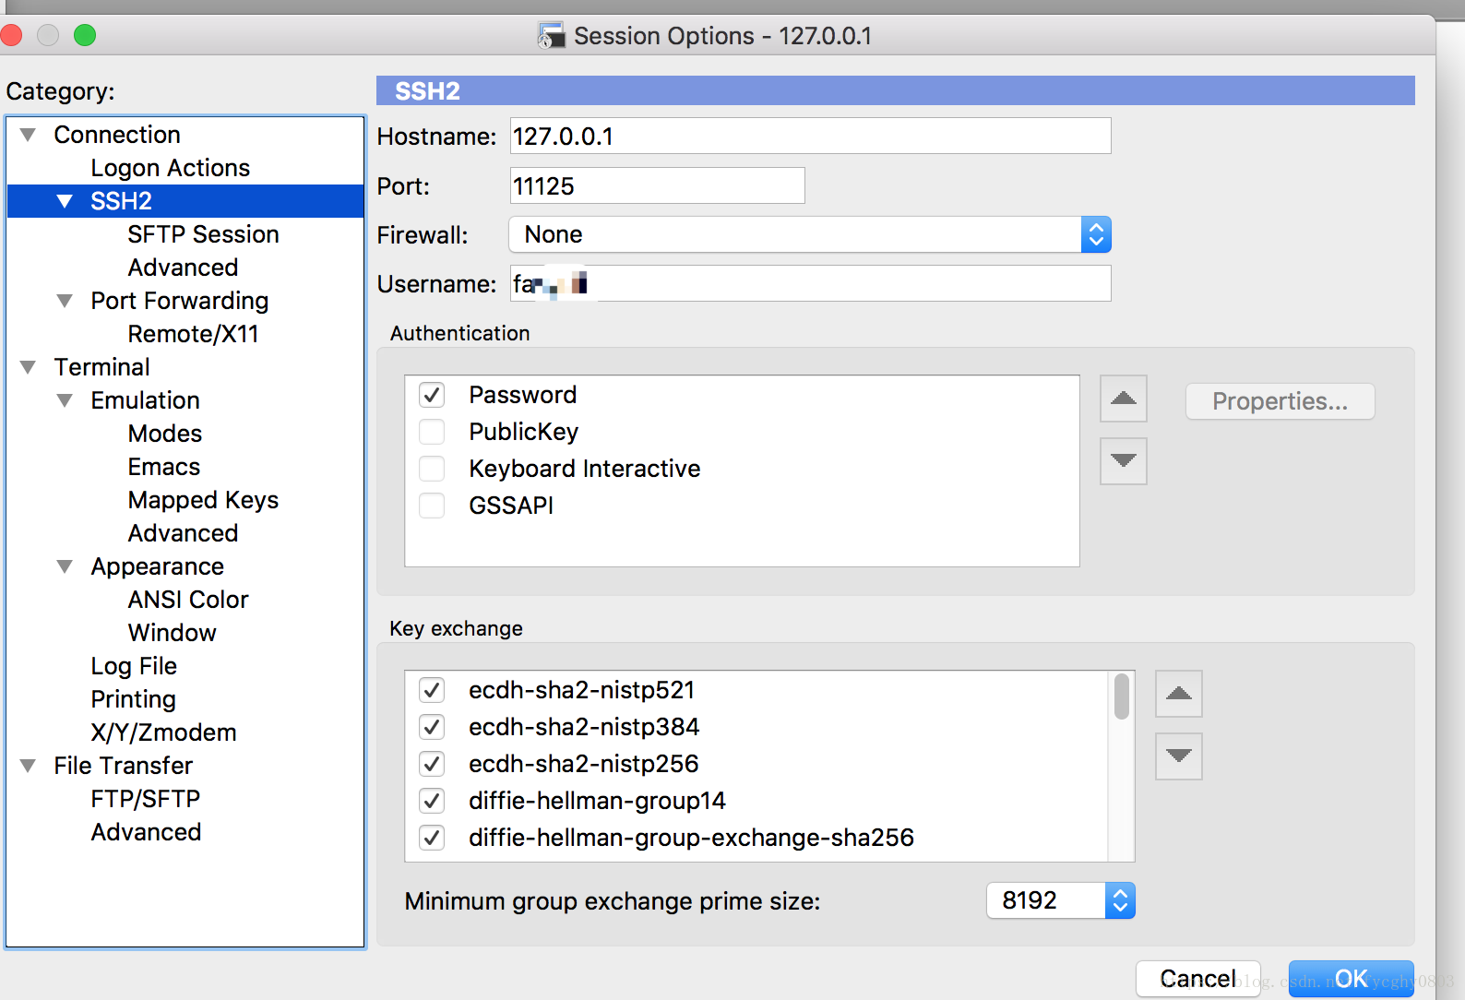Collapse the Appearance tree node
This screenshot has height=1000, width=1465.
[x=65, y=566]
